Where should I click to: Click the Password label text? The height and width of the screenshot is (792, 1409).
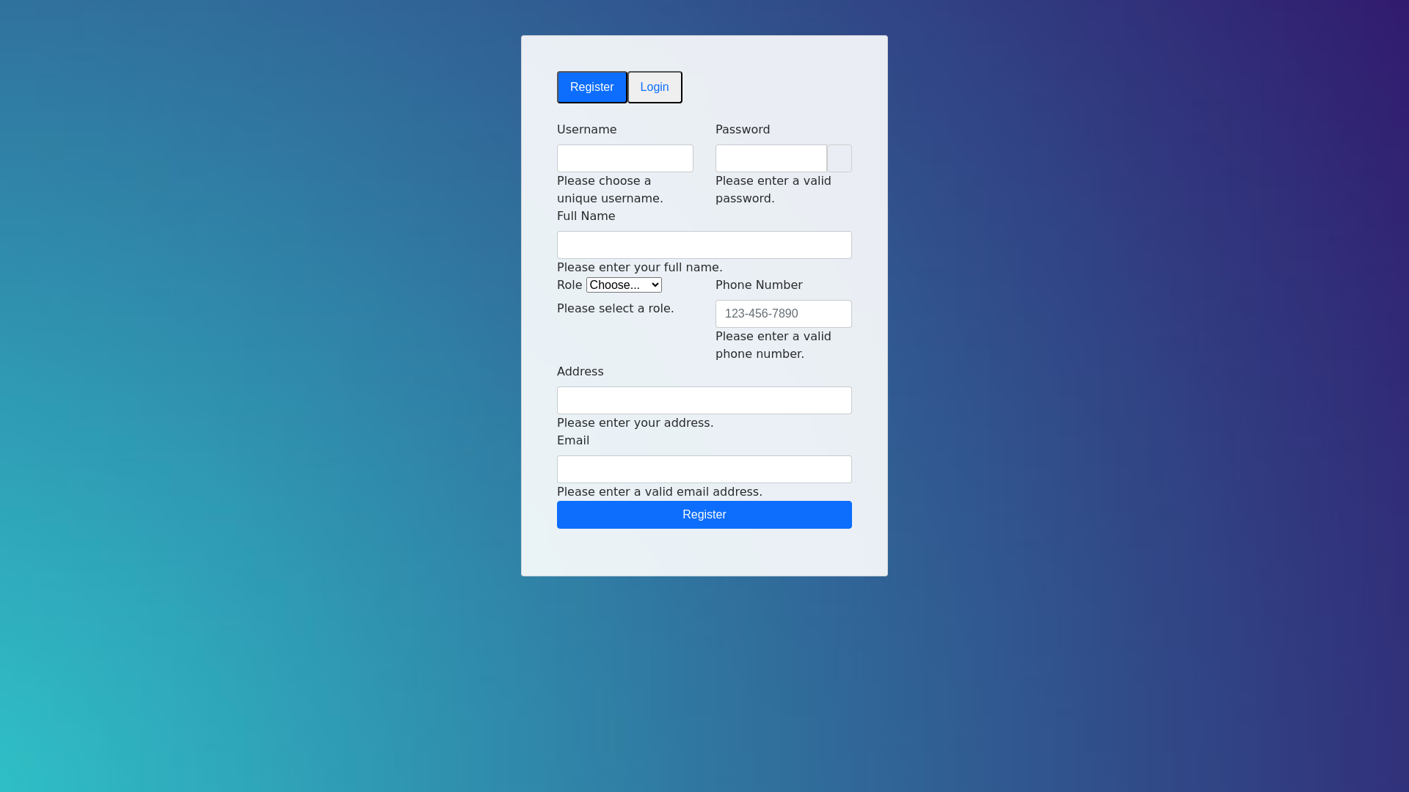click(x=742, y=130)
